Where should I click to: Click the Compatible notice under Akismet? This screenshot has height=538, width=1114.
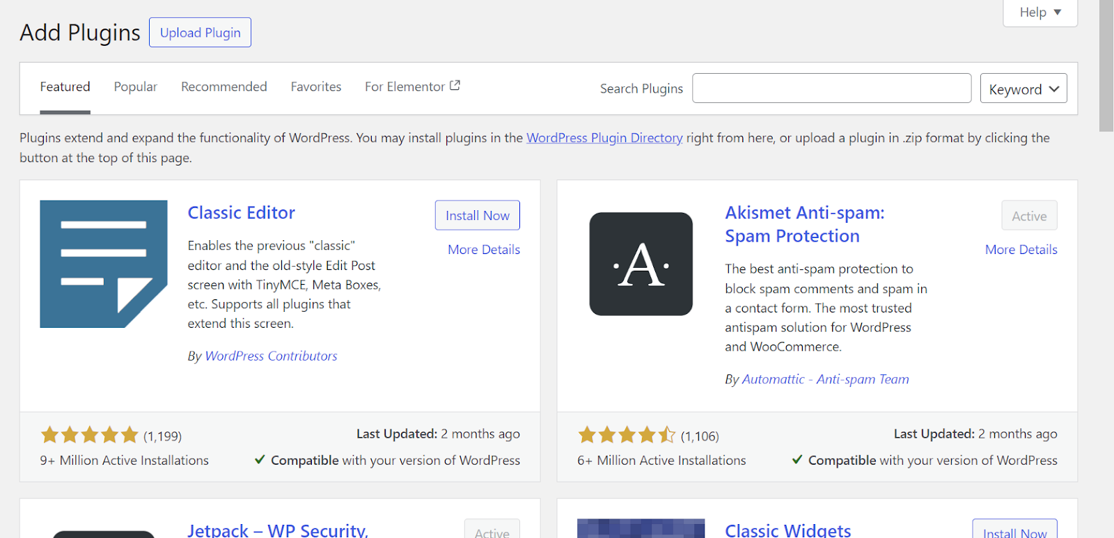925,460
